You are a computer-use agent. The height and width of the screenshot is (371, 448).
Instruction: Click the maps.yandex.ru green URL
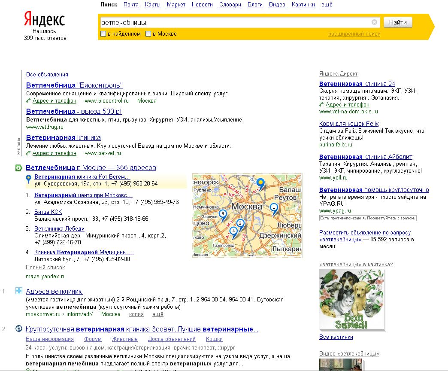pos(46,277)
